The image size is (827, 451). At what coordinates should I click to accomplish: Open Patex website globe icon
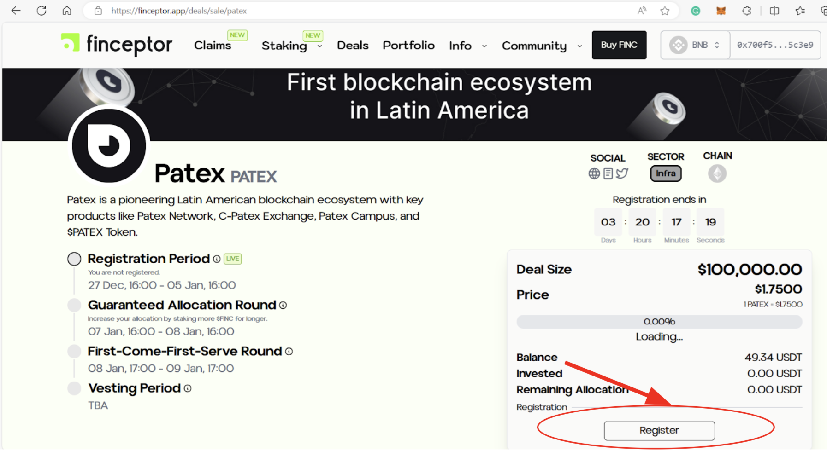click(594, 173)
